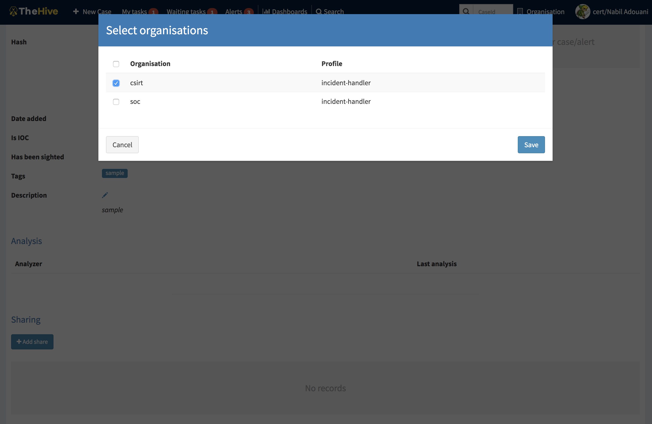Open the Search page link

[x=334, y=12]
